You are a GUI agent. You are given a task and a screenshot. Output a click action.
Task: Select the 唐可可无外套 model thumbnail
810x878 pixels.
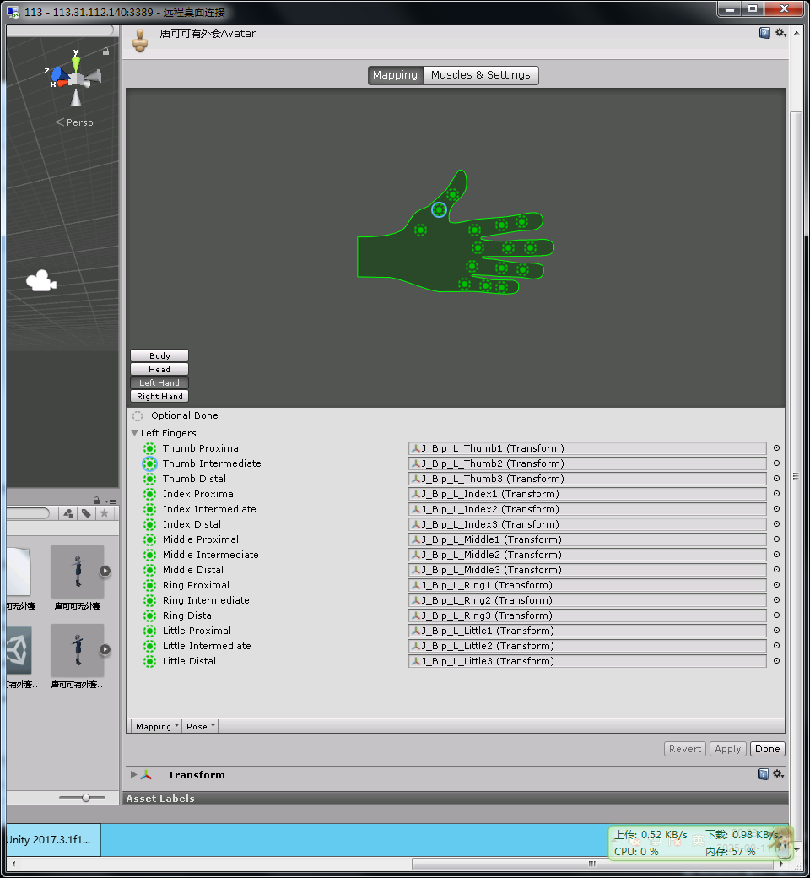(78, 572)
